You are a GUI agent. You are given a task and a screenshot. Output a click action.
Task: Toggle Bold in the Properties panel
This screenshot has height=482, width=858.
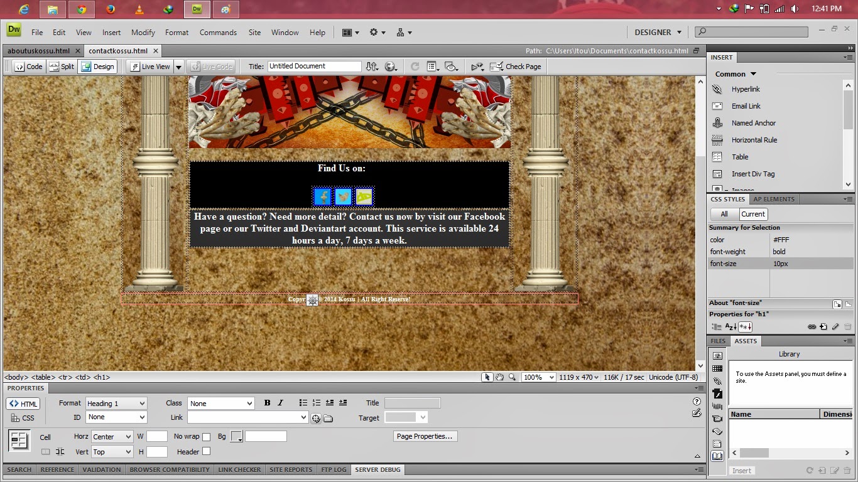tap(267, 403)
